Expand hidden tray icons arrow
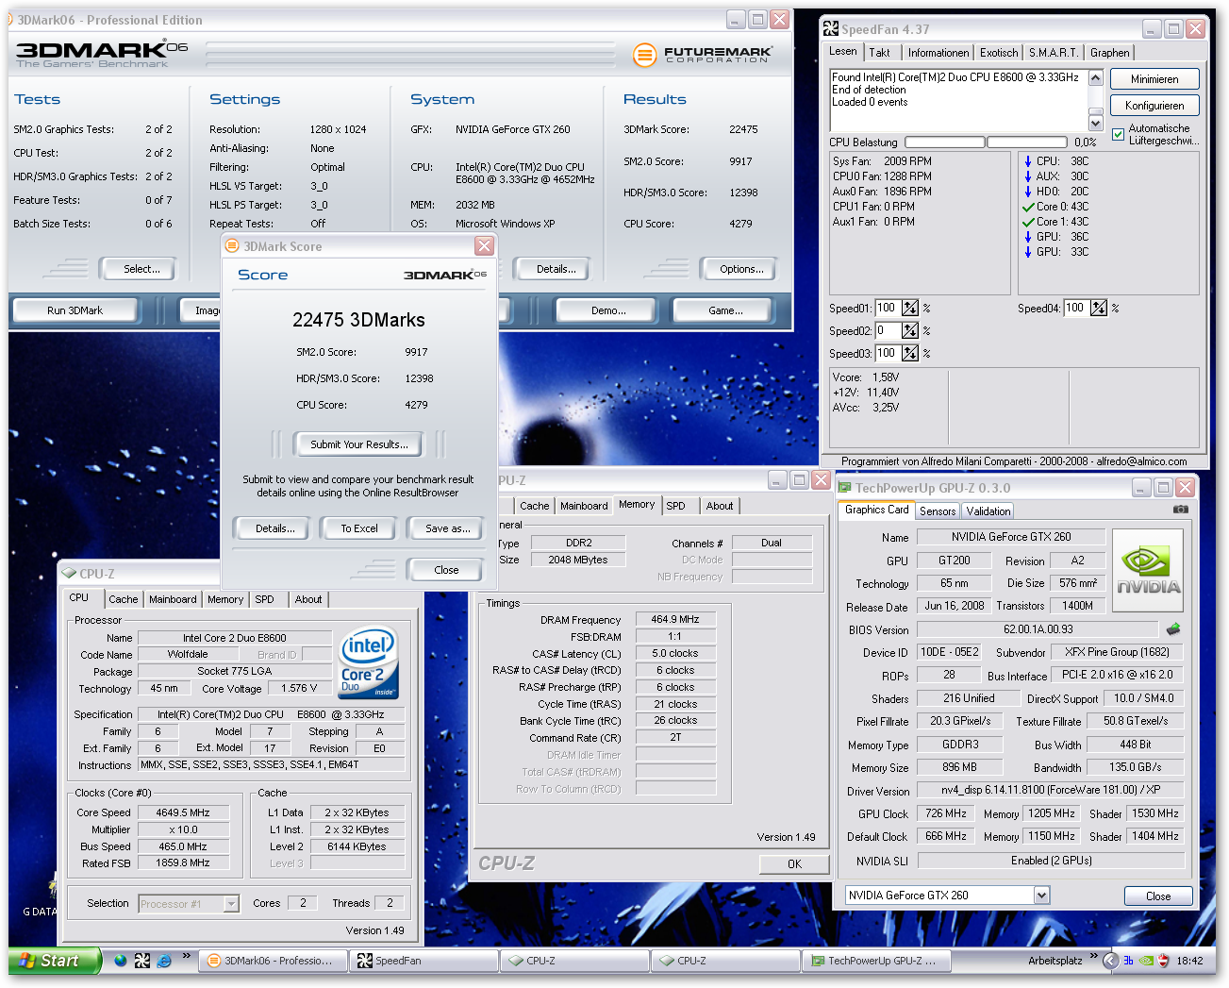The image size is (1229, 988). click(x=1110, y=961)
